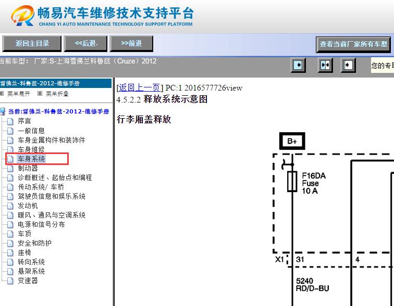The width and height of the screenshot is (394, 306).
Task: Follow the 返回上一页 link
Action: click(139, 87)
